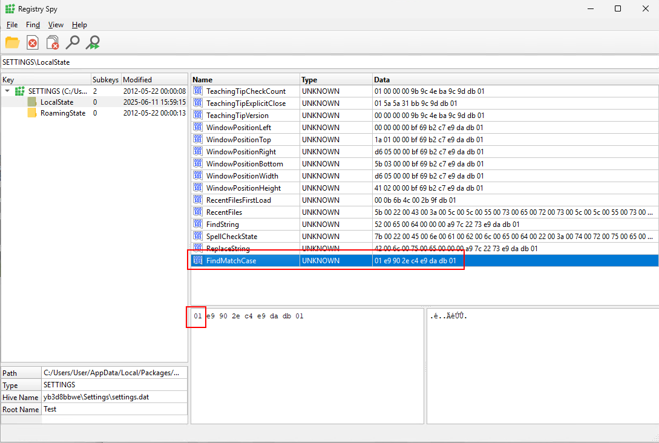Click the binary icon beside WindowPositionWidth

coord(198,176)
